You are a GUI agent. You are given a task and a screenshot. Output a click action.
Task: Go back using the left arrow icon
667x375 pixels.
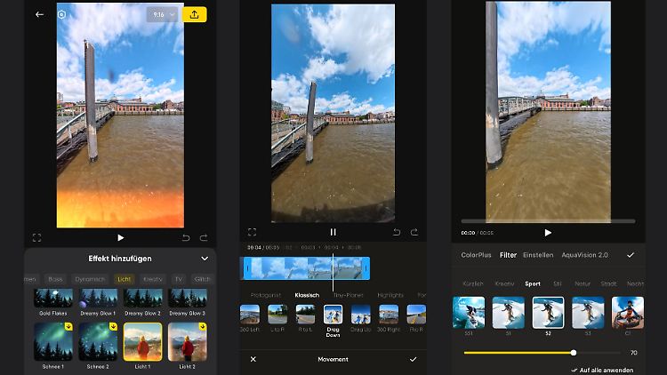39,14
